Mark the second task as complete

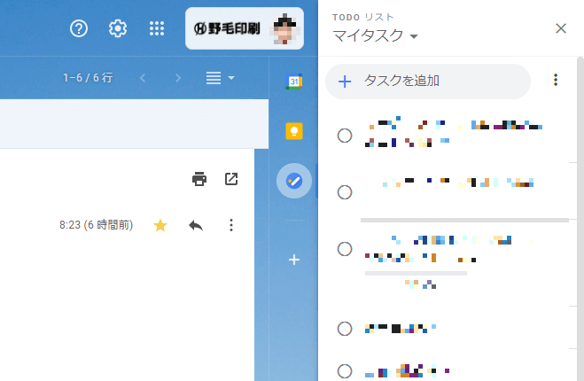[345, 192]
